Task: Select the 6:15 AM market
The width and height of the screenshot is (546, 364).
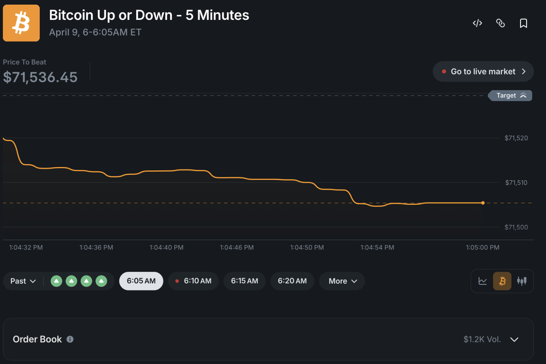Action: pyautogui.click(x=244, y=281)
